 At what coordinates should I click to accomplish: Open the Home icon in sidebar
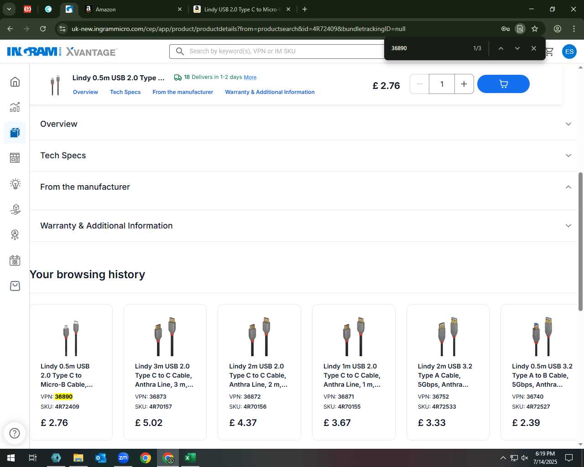[x=15, y=82]
